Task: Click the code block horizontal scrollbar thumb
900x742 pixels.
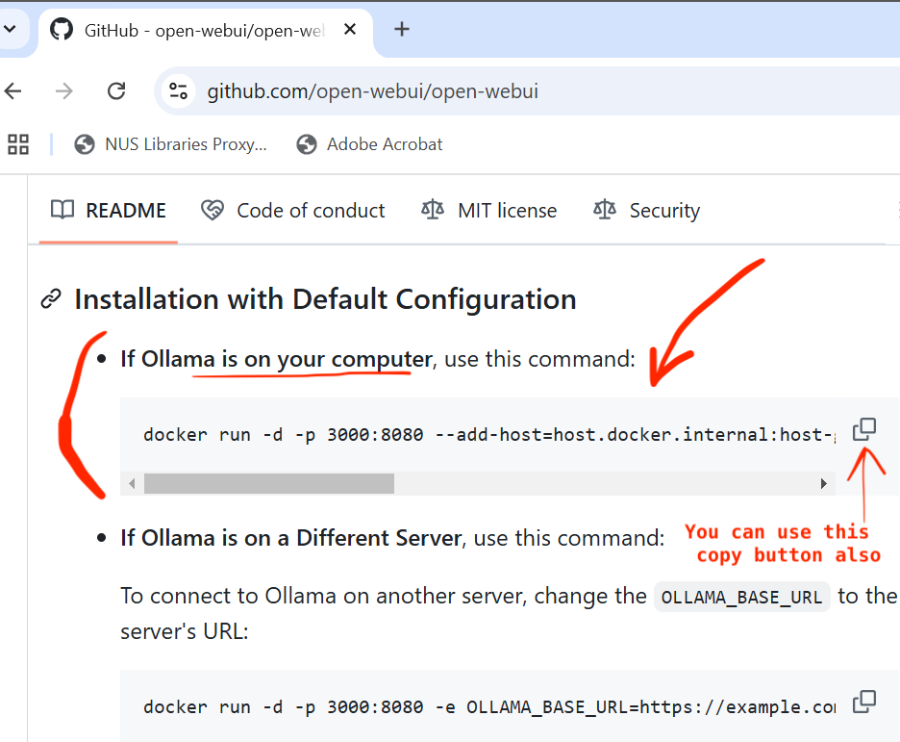Action: [269, 483]
